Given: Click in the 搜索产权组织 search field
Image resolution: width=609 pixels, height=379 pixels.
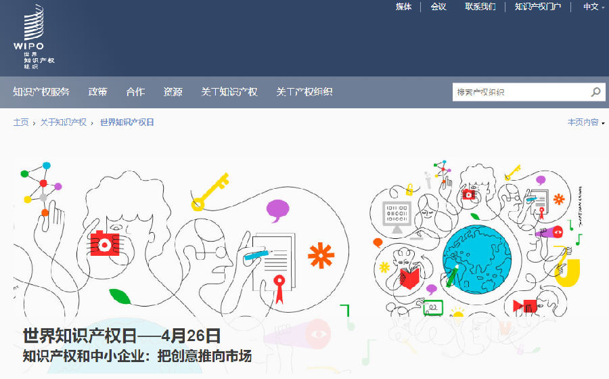Looking at the screenshot, I should click(520, 92).
